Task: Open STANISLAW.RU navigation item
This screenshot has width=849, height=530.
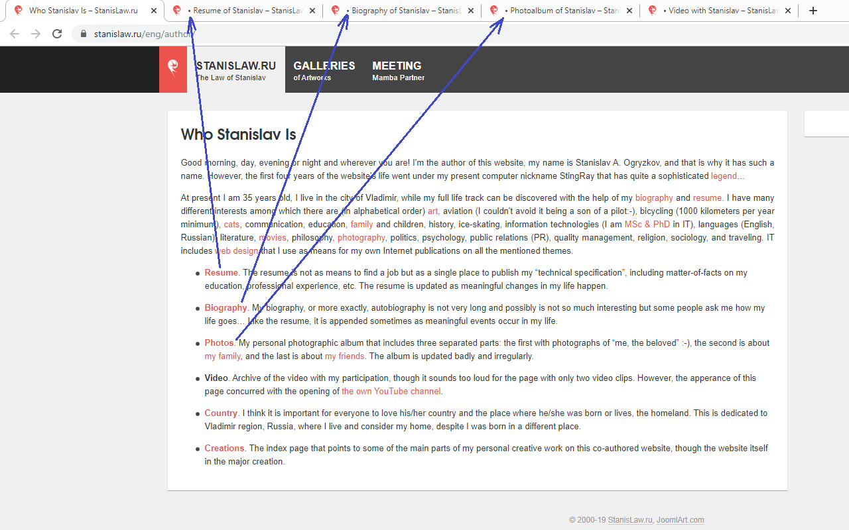Action: [236, 70]
